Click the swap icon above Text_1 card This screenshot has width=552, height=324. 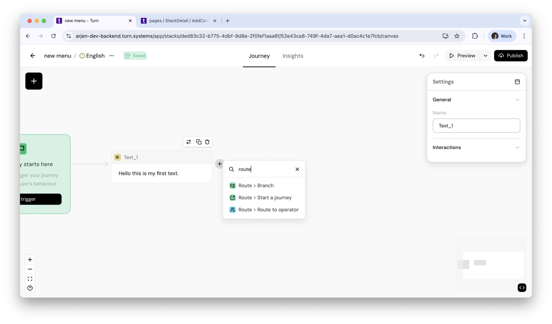[188, 142]
